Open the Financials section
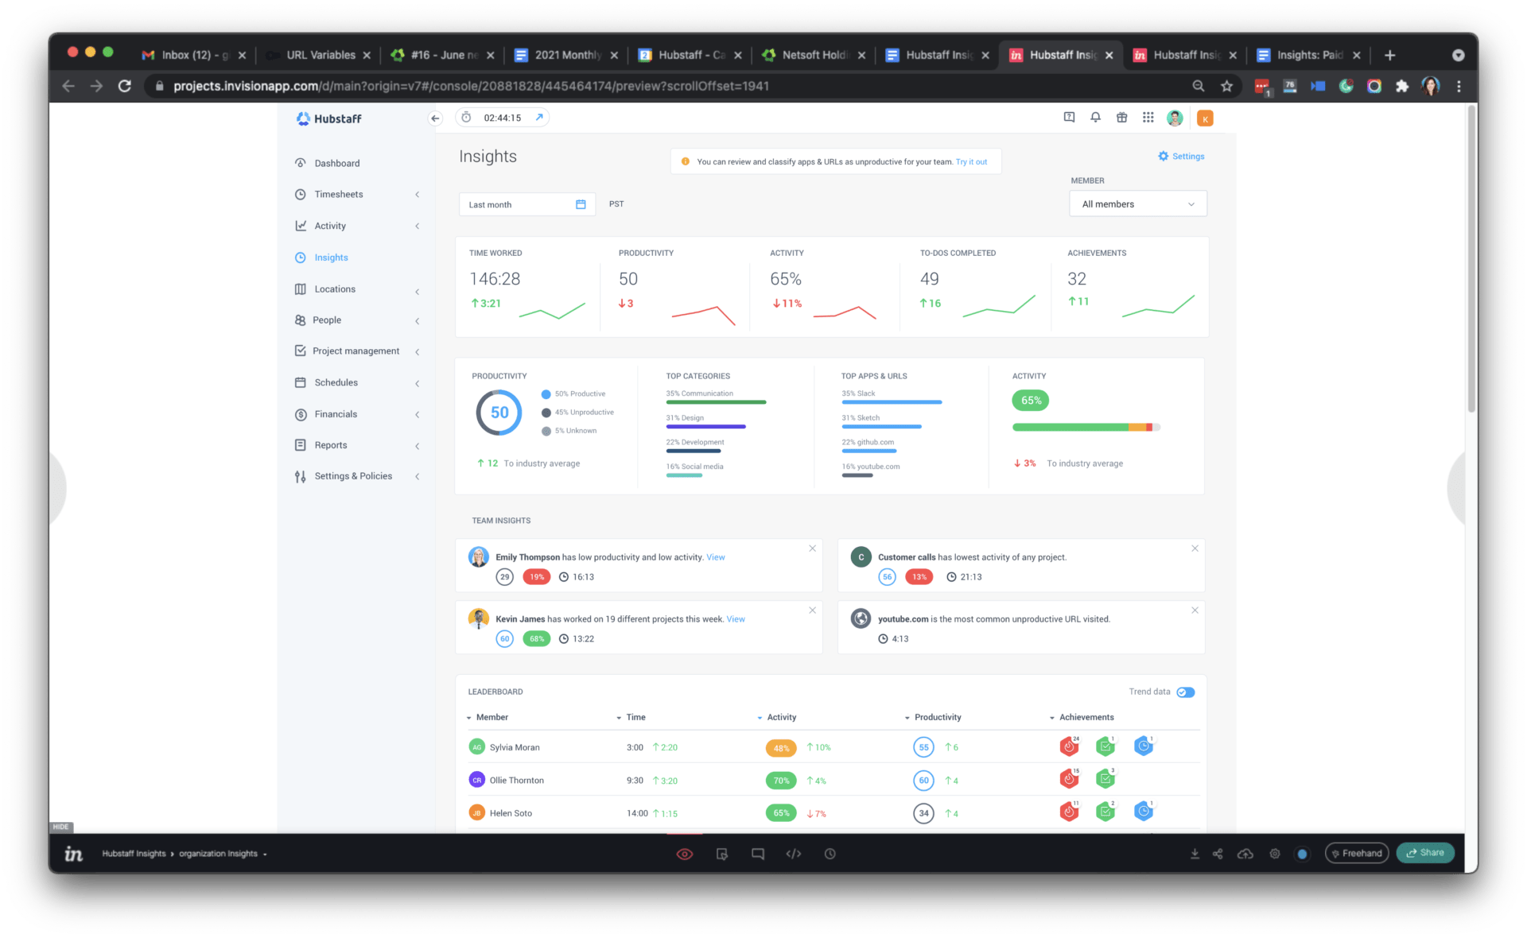The height and width of the screenshot is (938, 1527). pyautogui.click(x=336, y=413)
